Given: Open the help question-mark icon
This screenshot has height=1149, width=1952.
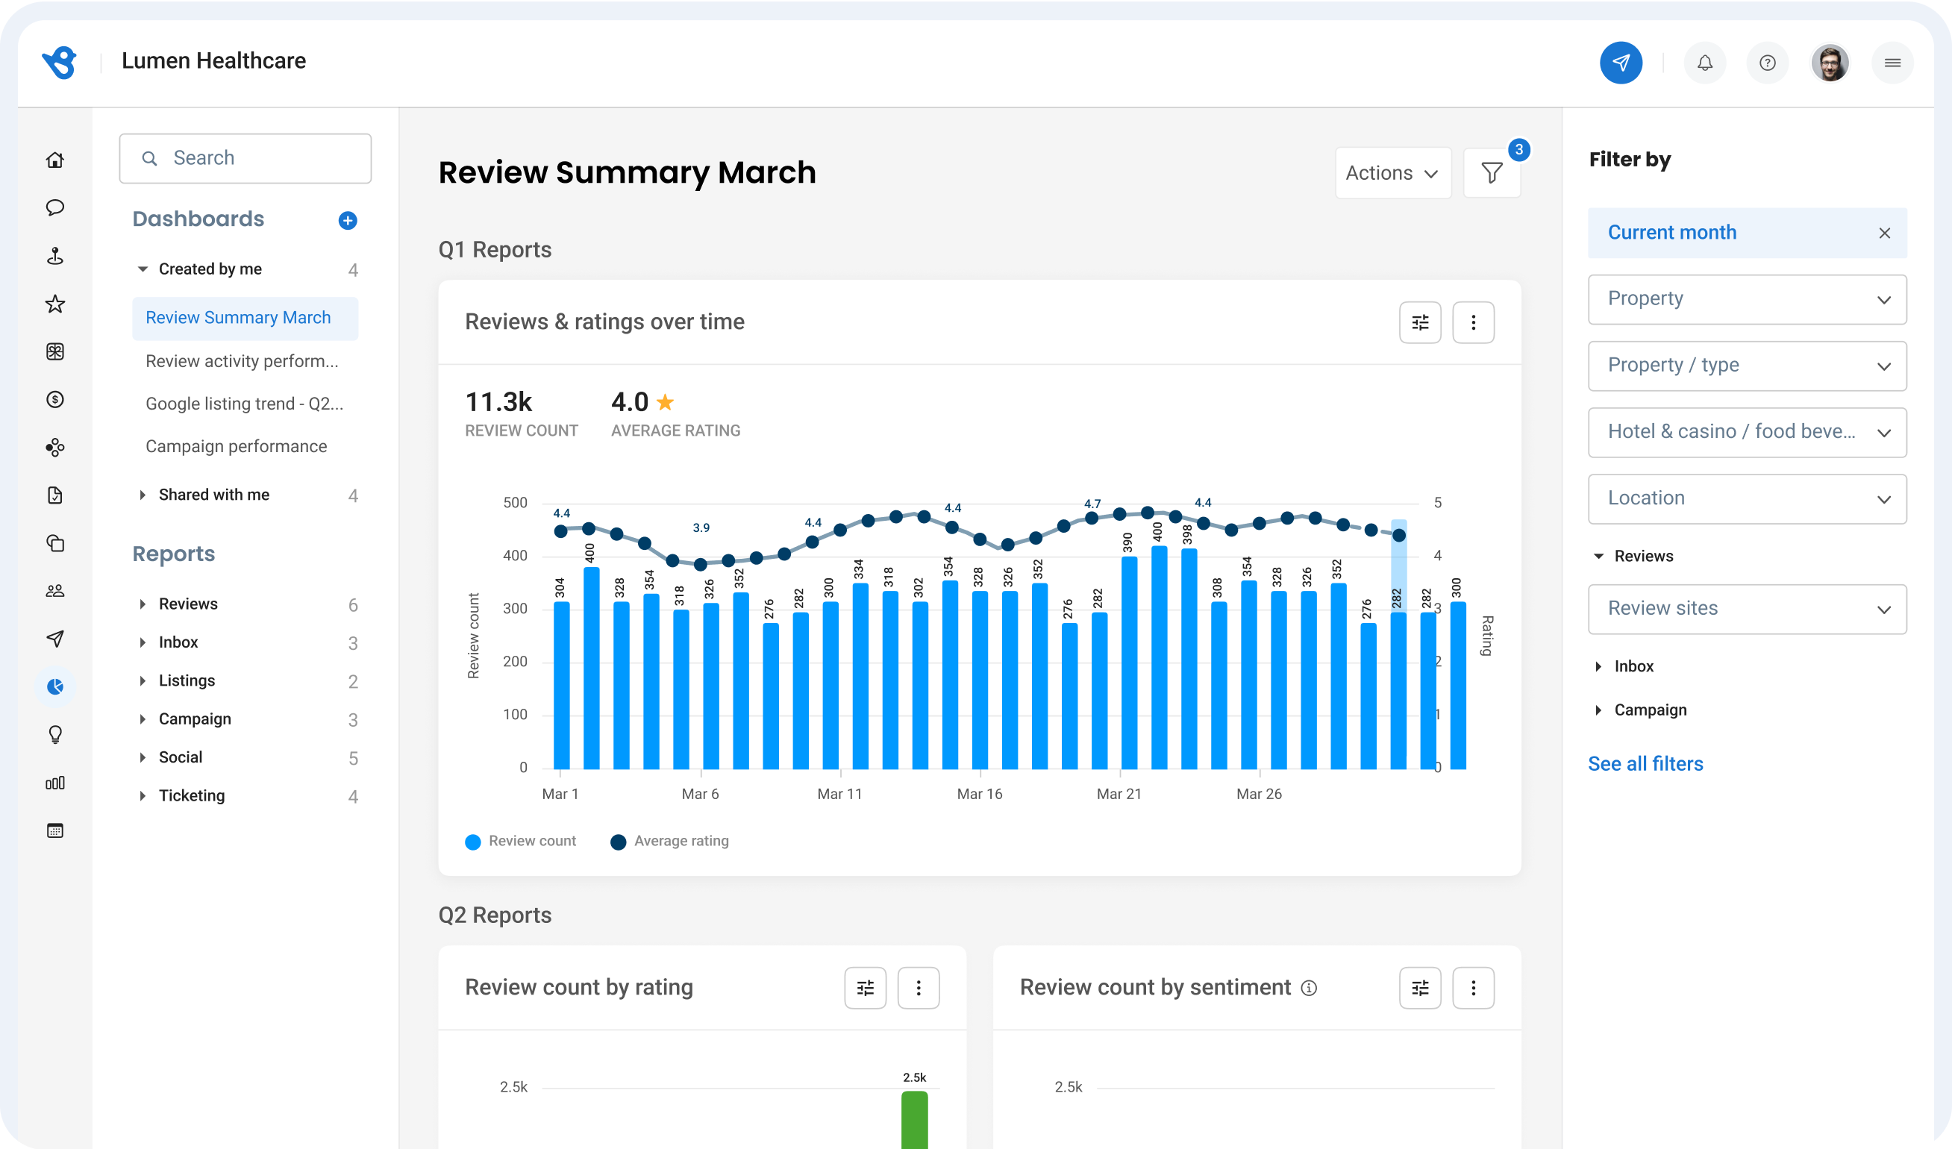Looking at the screenshot, I should [1767, 63].
